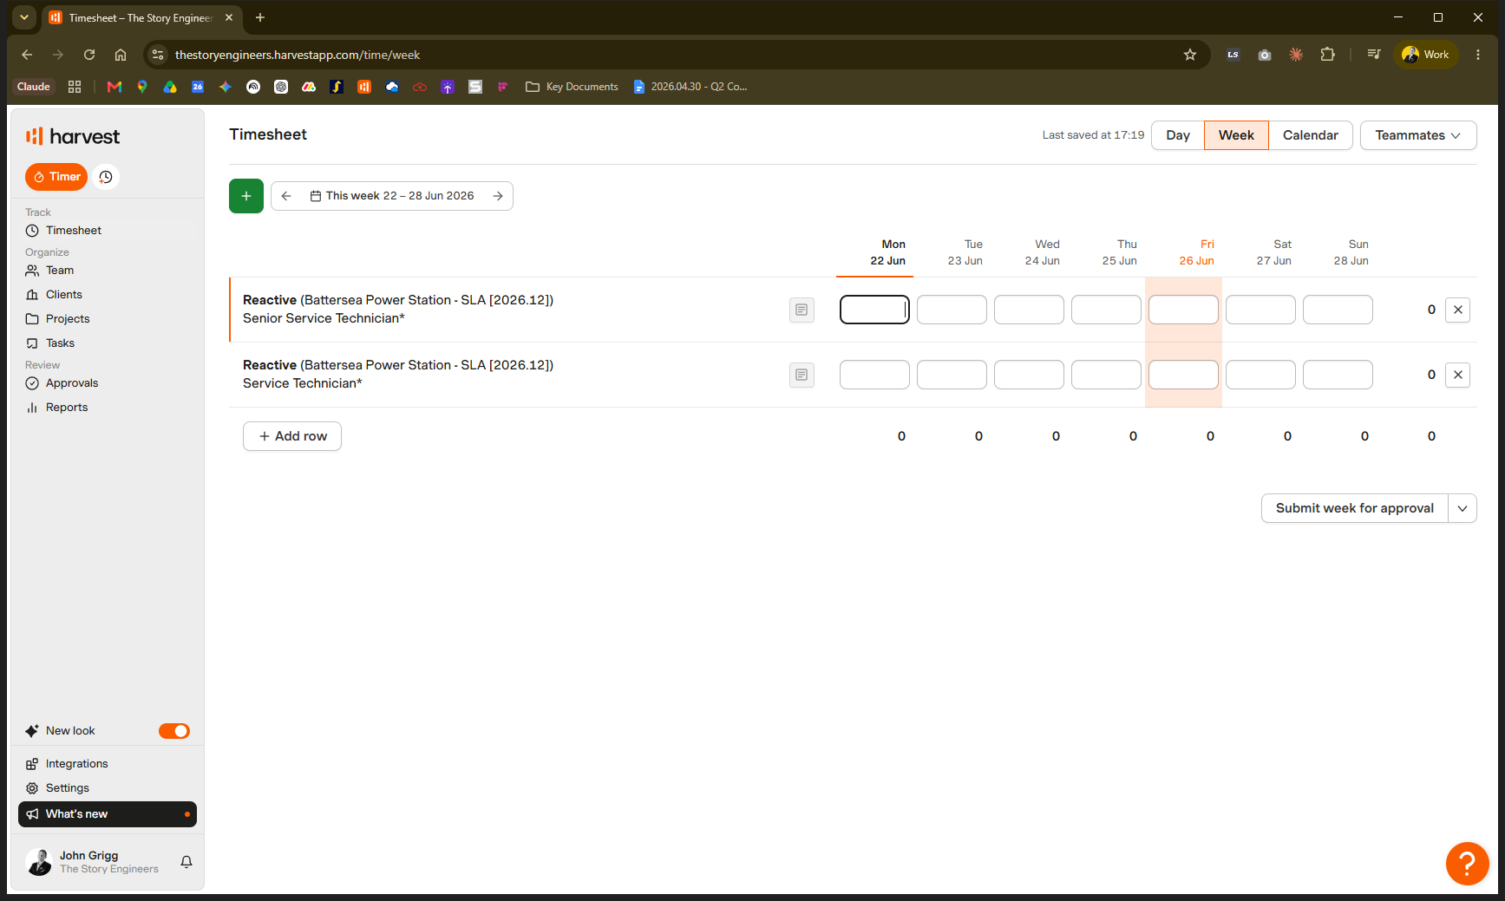
Task: Open the Google Drive bookmark icon
Action: pos(170,87)
